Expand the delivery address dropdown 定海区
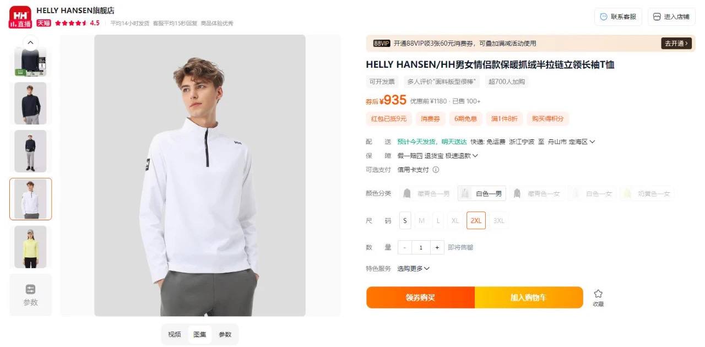705x347 pixels. tap(582, 142)
